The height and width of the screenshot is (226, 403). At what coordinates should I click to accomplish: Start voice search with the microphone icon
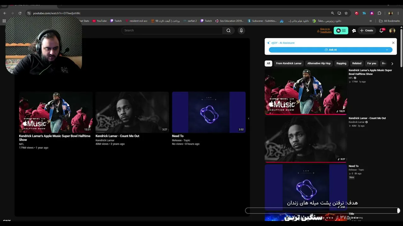241,30
